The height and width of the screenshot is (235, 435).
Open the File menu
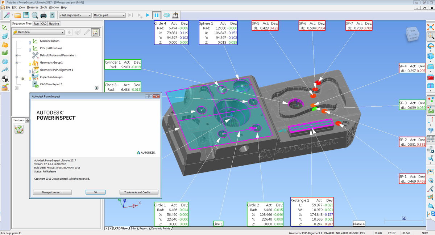[7, 7]
